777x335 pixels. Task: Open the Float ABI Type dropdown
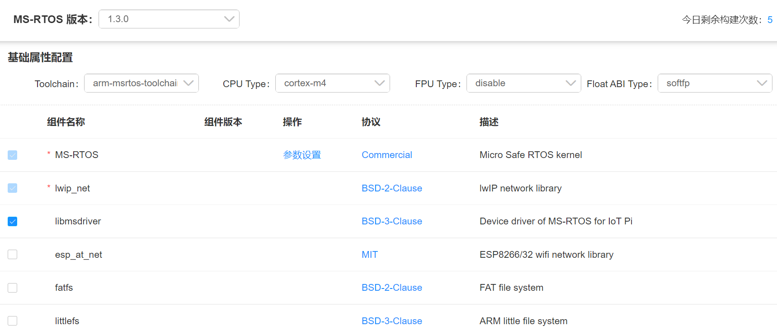click(714, 83)
